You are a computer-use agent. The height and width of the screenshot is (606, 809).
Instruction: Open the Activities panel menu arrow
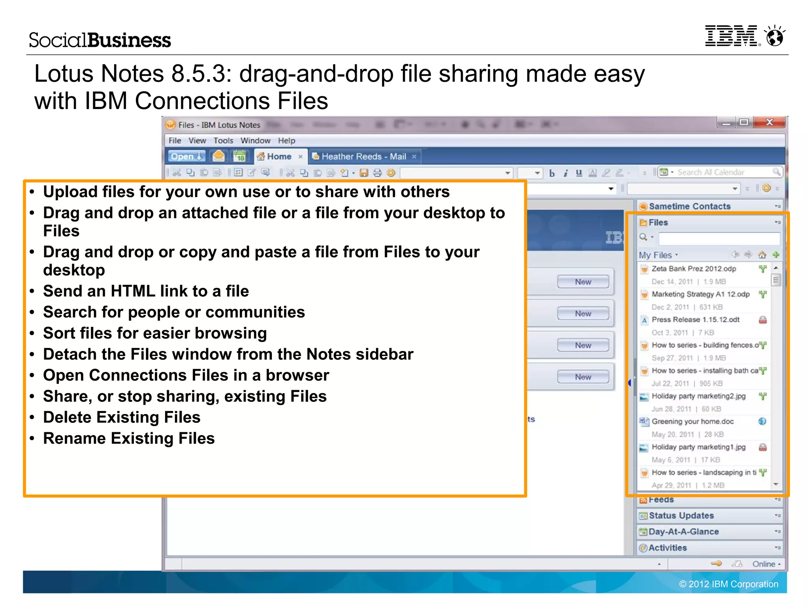click(777, 548)
